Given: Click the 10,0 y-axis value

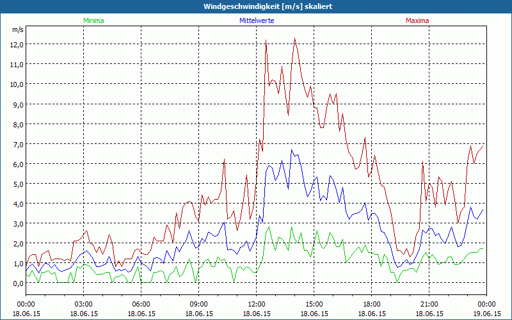Looking at the screenshot, I should (17, 84).
